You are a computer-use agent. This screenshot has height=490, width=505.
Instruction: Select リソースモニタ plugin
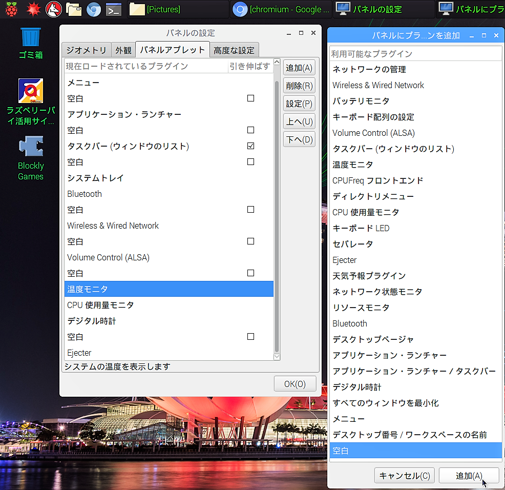416,307
